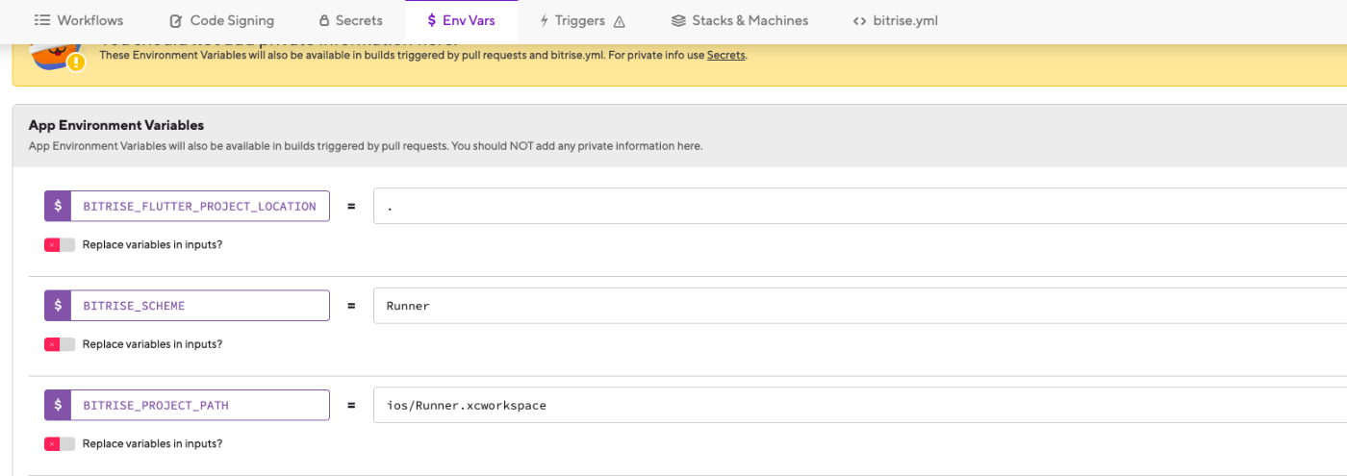Image resolution: width=1347 pixels, height=476 pixels.
Task: Click the Secrets lock icon
Action: 324,20
